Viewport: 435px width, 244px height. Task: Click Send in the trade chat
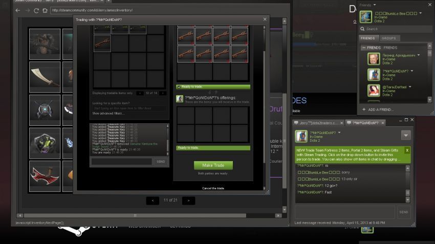tap(161, 161)
